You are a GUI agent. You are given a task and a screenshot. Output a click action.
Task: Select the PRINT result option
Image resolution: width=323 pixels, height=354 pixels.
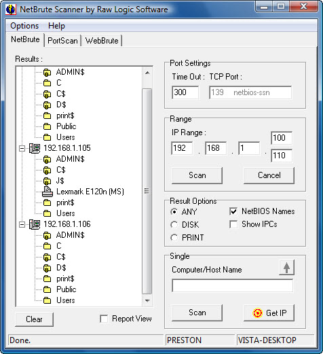click(174, 238)
